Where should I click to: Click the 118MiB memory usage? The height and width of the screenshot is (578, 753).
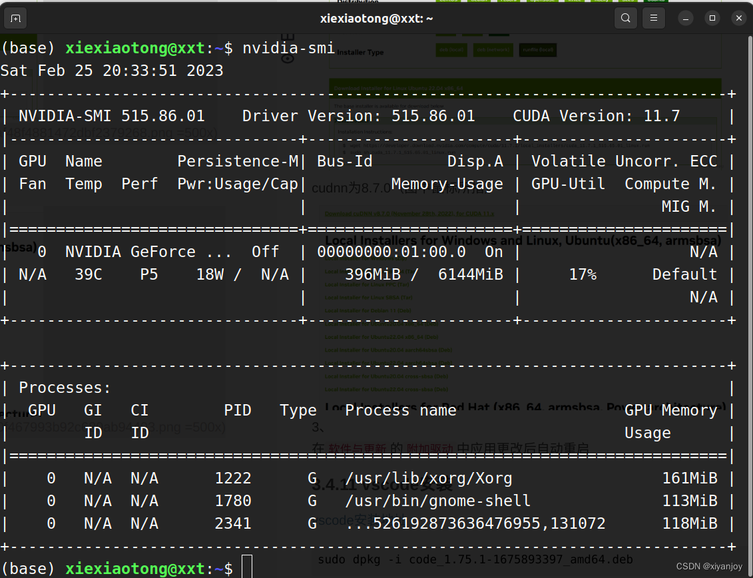click(x=690, y=523)
